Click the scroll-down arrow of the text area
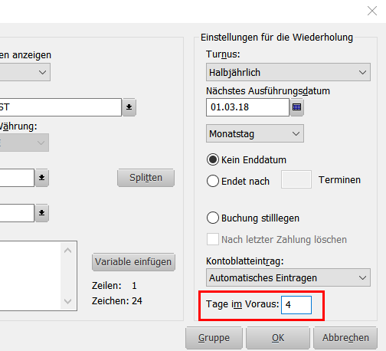386x351 pixels. [68, 301]
